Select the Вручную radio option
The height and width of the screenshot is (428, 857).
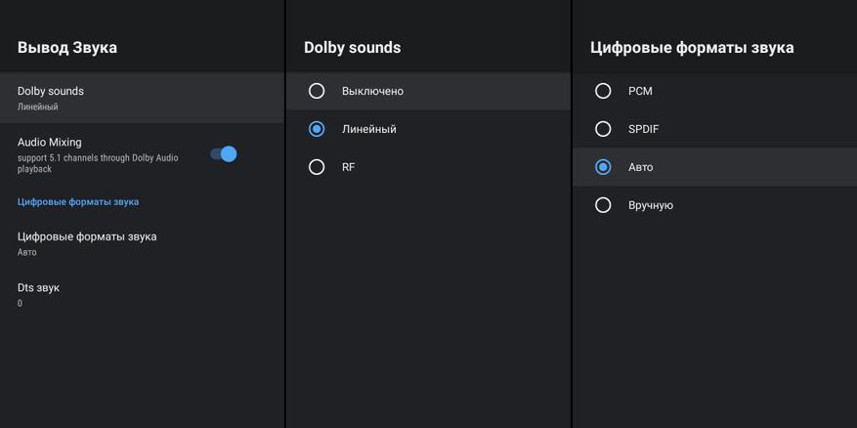click(x=603, y=205)
